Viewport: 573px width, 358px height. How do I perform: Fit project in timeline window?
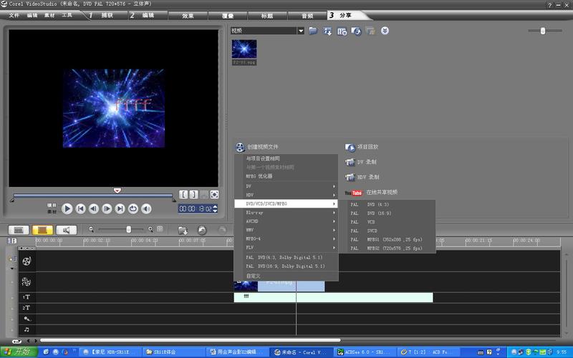(160, 229)
